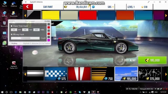This screenshot has height=94, width=168.
Task: Click the volume speaker tray icon
Action: pyautogui.click(x=146, y=92)
